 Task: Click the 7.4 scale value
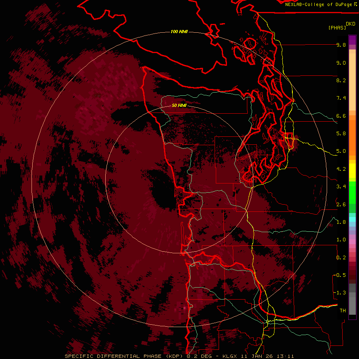click(341, 98)
